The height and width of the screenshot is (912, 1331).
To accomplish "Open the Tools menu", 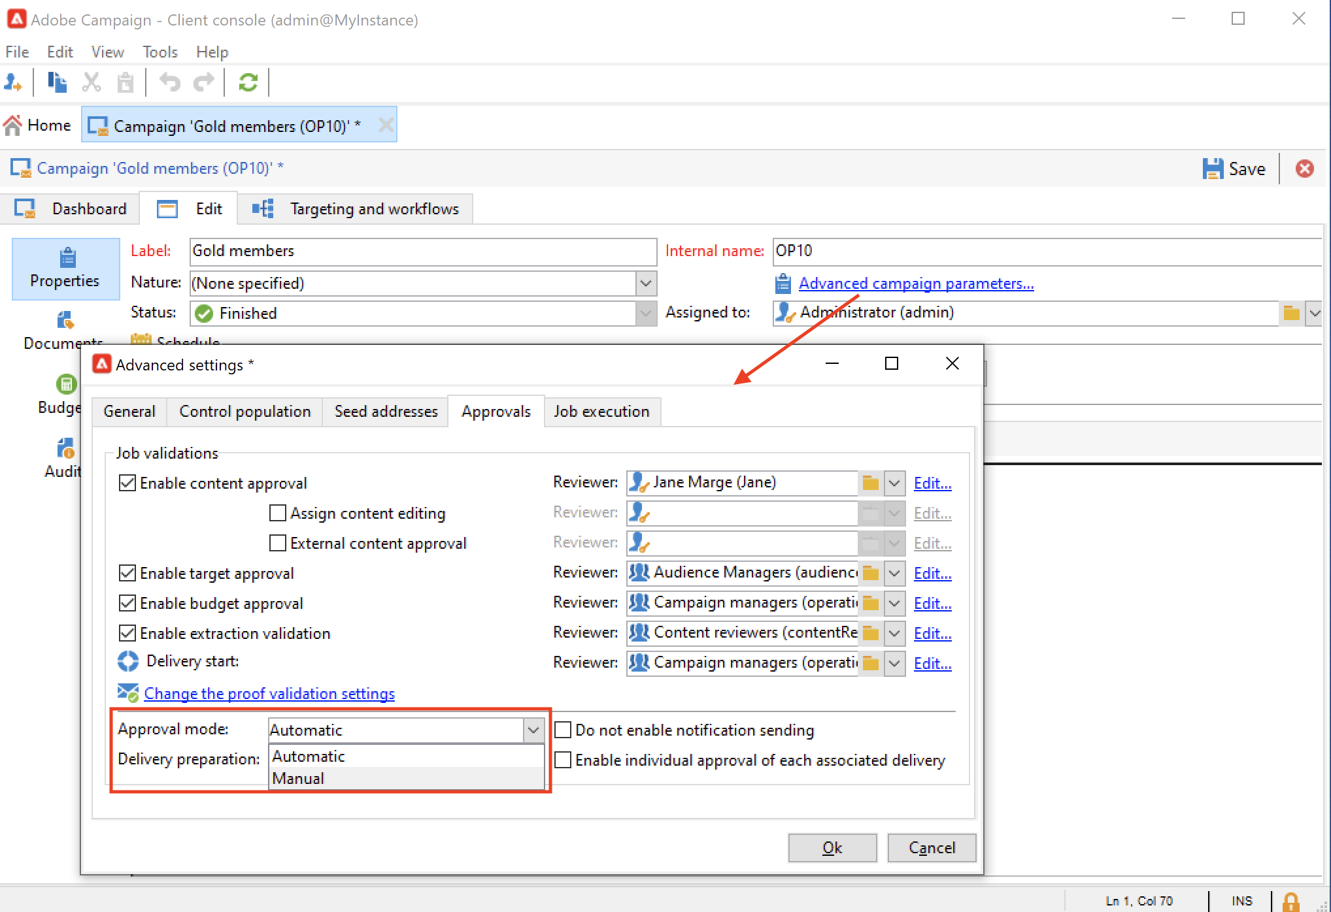I will (160, 52).
